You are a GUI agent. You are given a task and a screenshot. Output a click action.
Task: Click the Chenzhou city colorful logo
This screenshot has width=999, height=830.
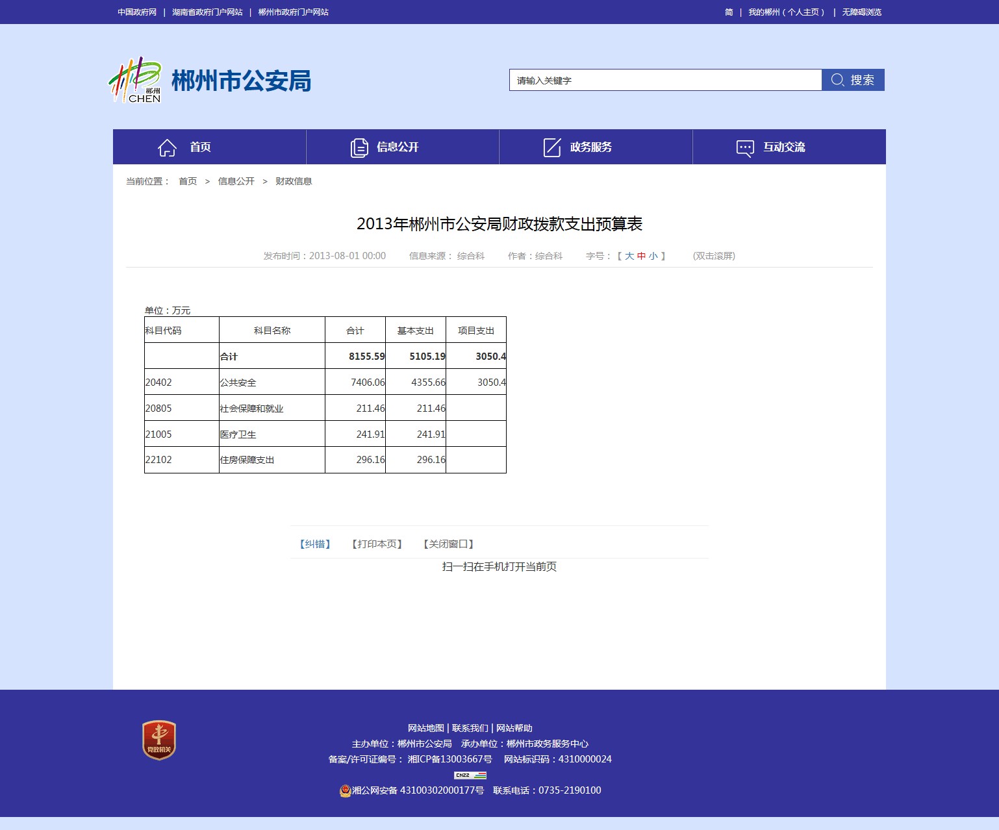[134, 80]
